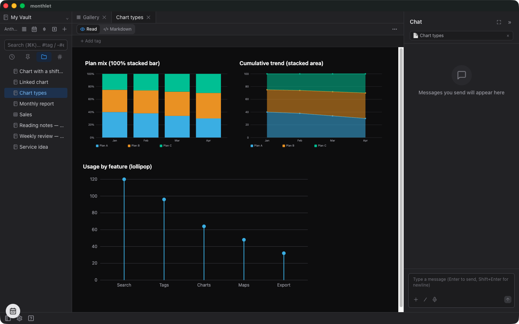Focus the chat message input field
The width and height of the screenshot is (519, 324).
(x=461, y=282)
